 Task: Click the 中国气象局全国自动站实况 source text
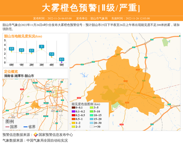[47, 140]
